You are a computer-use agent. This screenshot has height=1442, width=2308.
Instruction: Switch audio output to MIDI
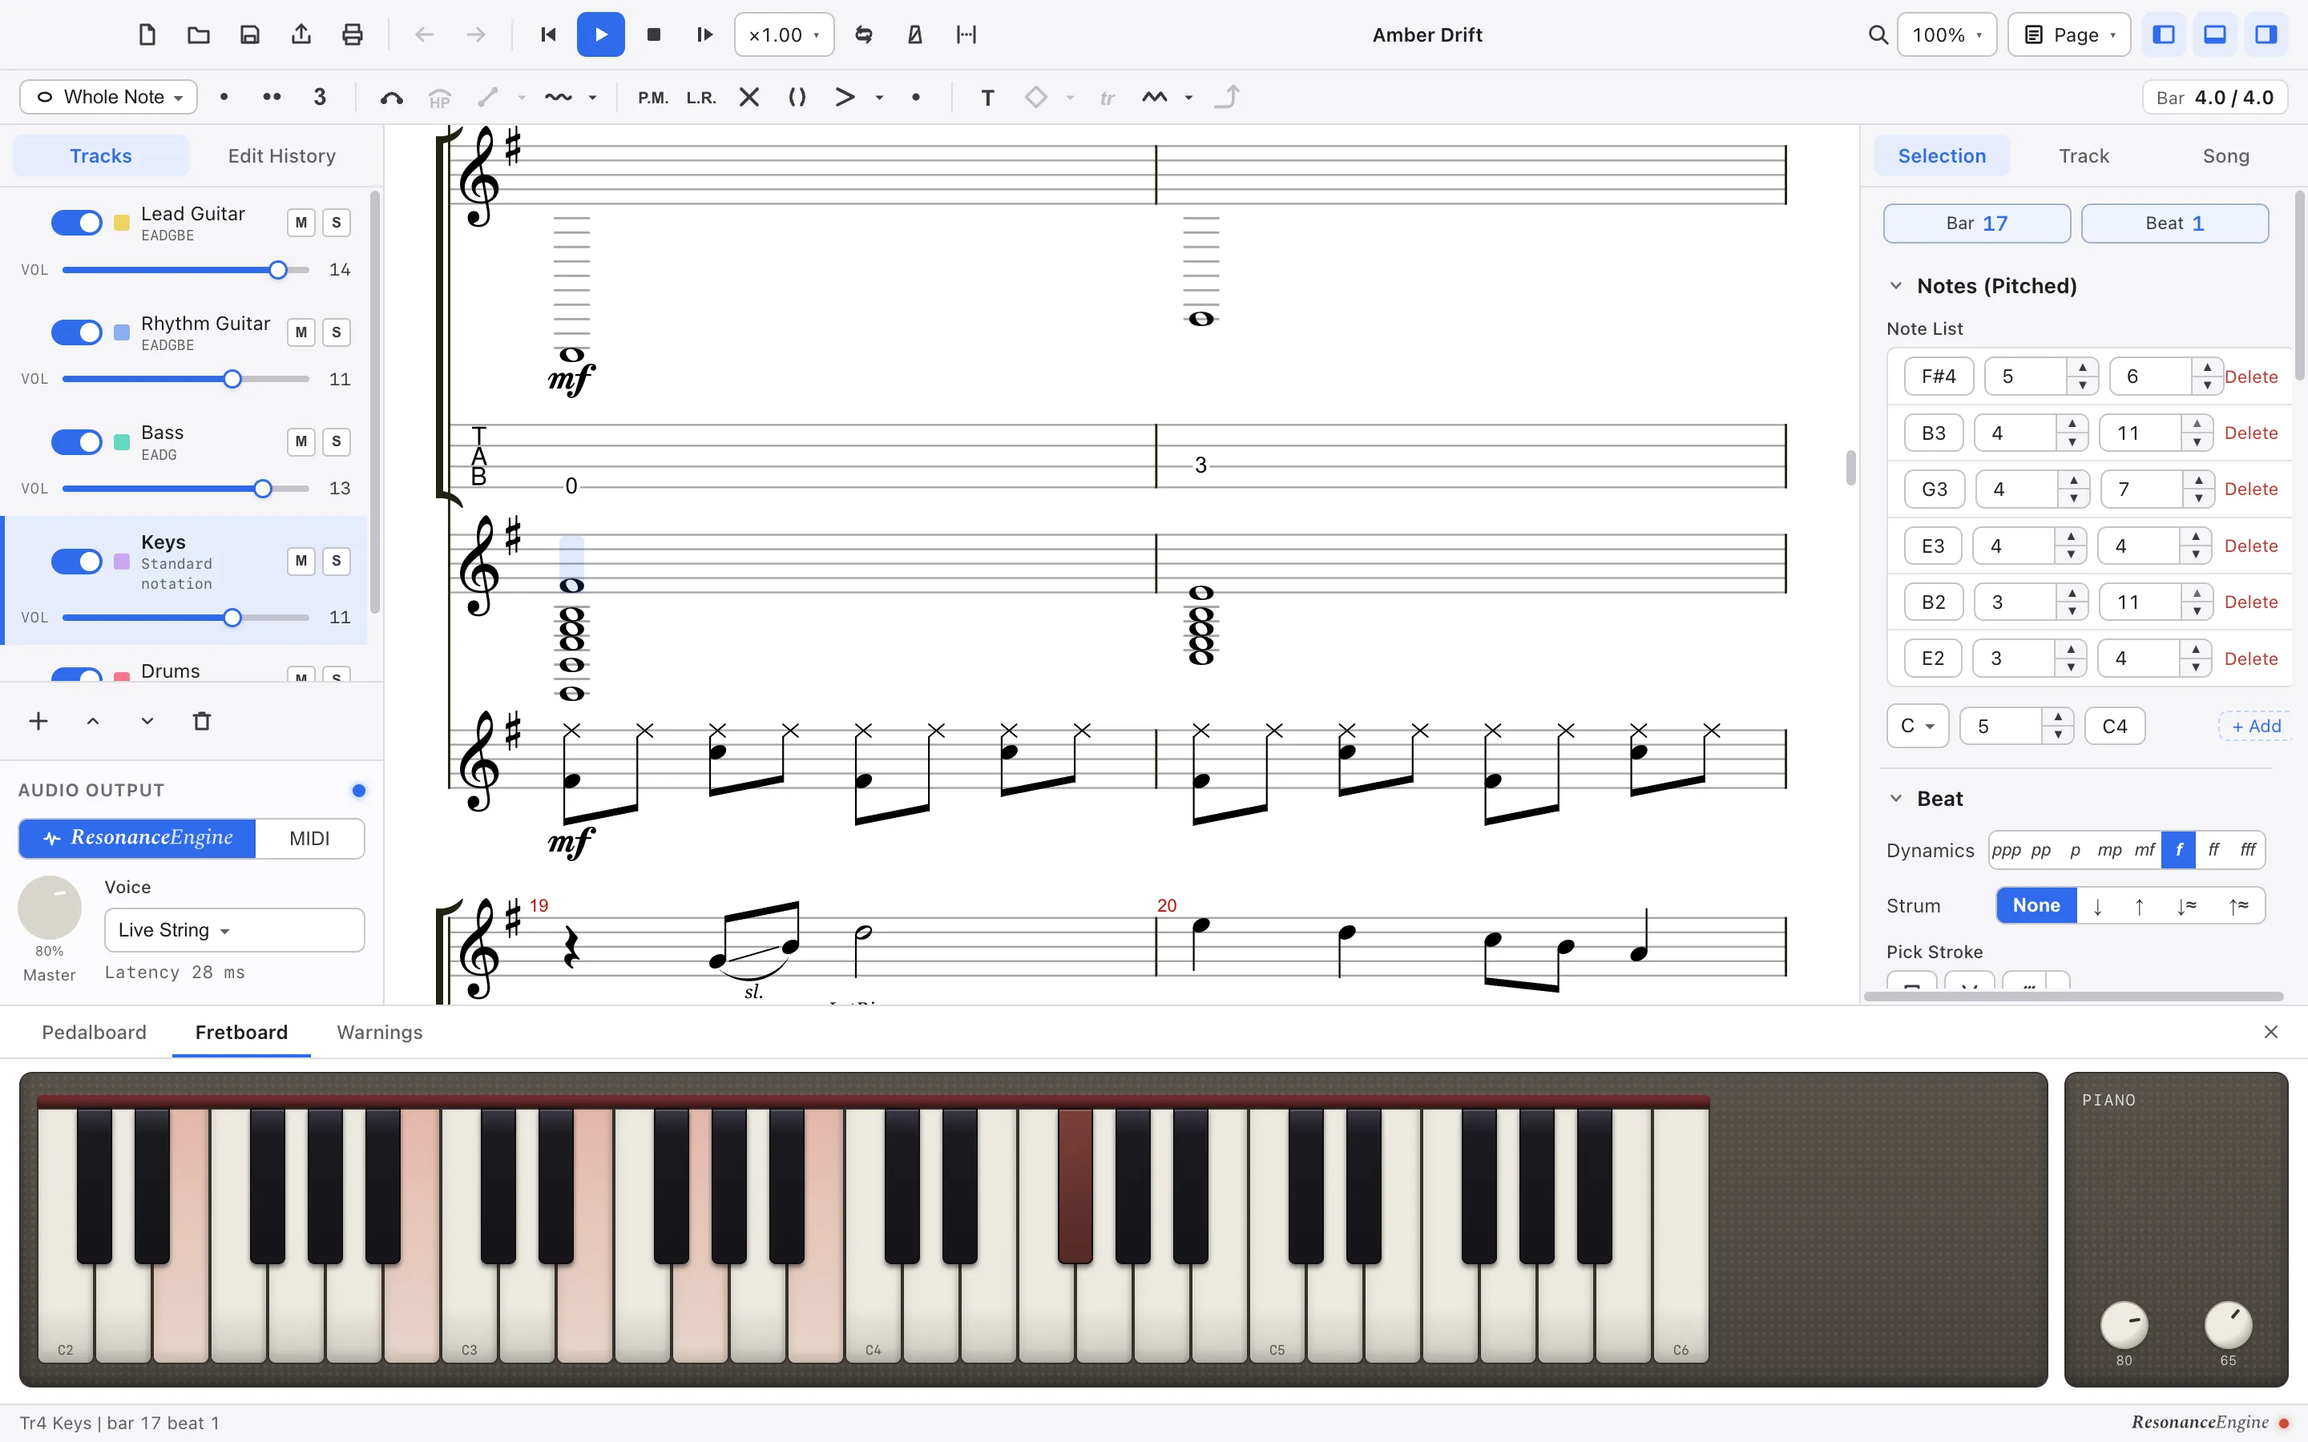(310, 838)
